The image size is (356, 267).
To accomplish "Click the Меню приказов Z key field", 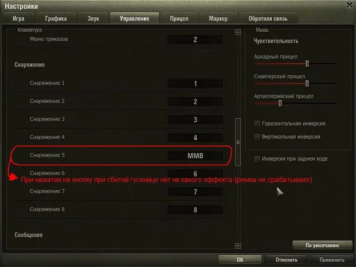I will pos(195,40).
